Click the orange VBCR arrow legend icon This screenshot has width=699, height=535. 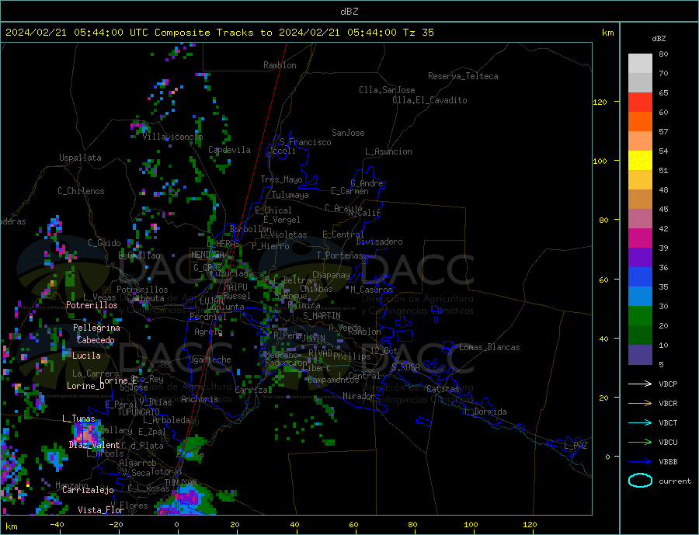pos(640,403)
